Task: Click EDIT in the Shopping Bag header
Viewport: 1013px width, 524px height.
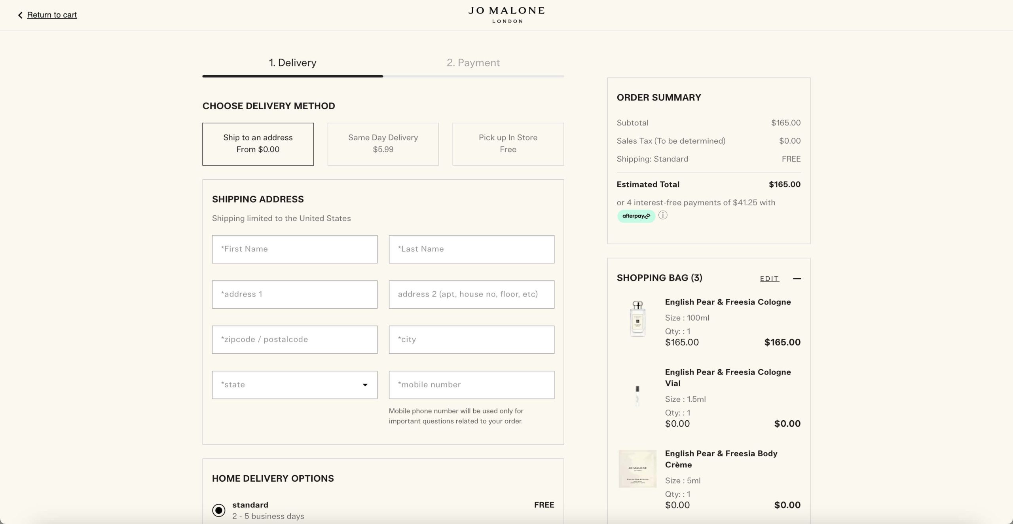Action: [769, 278]
